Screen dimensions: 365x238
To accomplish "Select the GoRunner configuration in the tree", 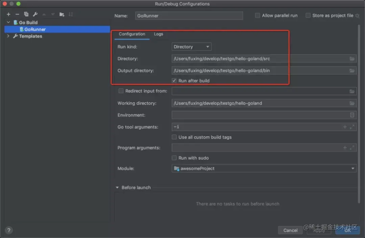I will (x=57, y=29).
